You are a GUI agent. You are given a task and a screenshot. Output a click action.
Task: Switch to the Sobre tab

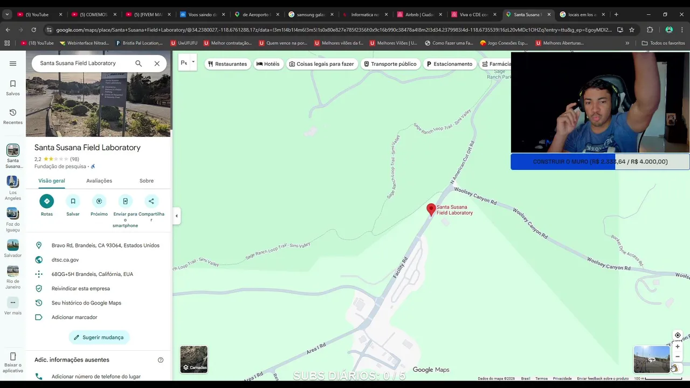click(x=147, y=181)
